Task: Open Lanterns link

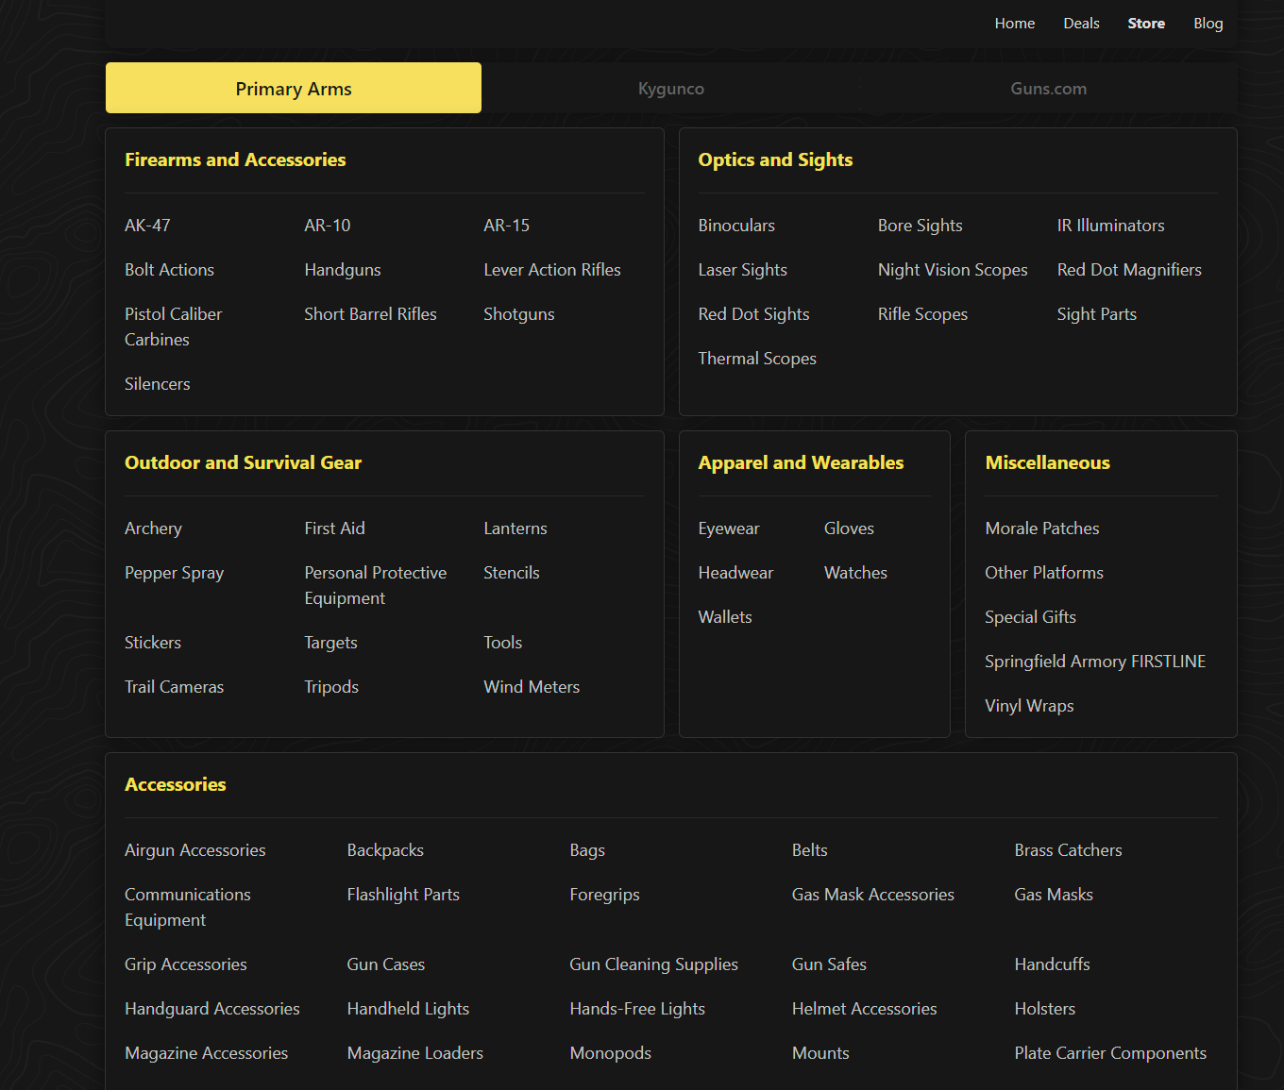Action: (515, 528)
